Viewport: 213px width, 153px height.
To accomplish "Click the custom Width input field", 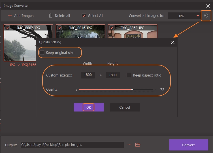I will tap(88, 75).
